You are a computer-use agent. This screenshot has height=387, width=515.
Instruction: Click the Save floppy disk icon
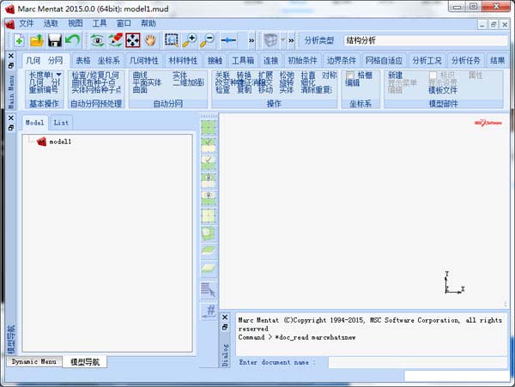tap(55, 40)
